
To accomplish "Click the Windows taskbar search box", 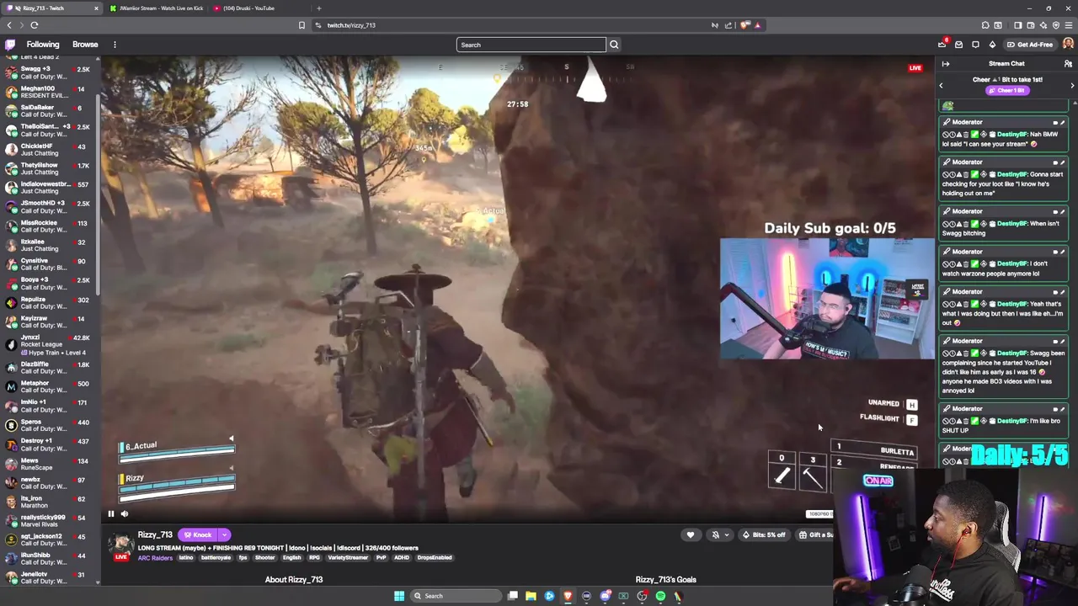I will [x=455, y=596].
